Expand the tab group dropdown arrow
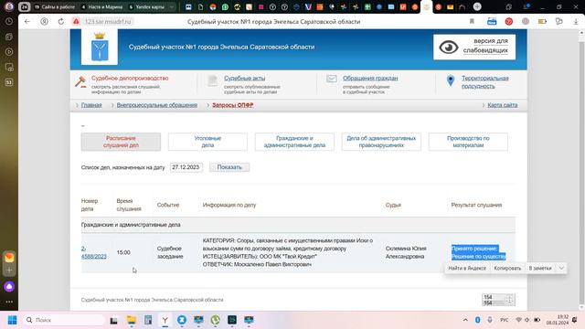Screen dimensions: 585x329 (x=172, y=6)
